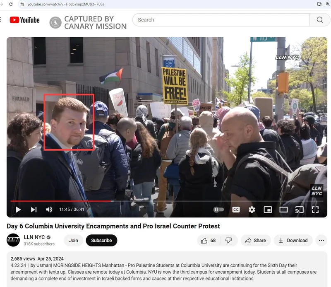Image resolution: width=331 pixels, height=287 pixels.
Task: Subscribe to the LLN NYC channel
Action: pos(101,240)
